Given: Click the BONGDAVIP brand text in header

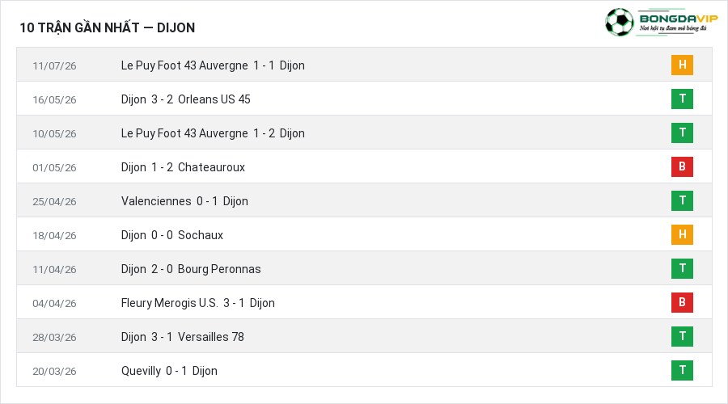Looking at the screenshot, I should (x=679, y=19).
